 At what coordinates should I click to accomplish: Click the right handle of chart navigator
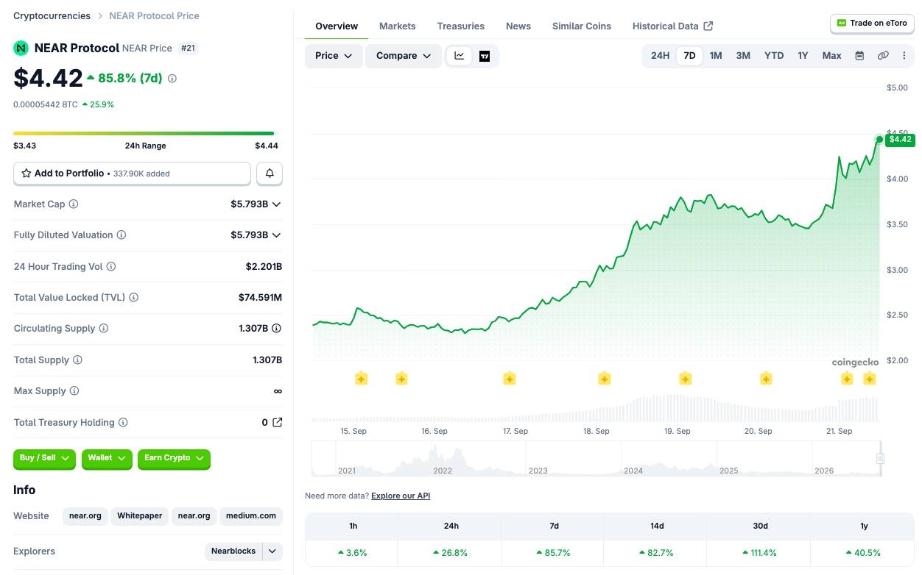coord(880,459)
